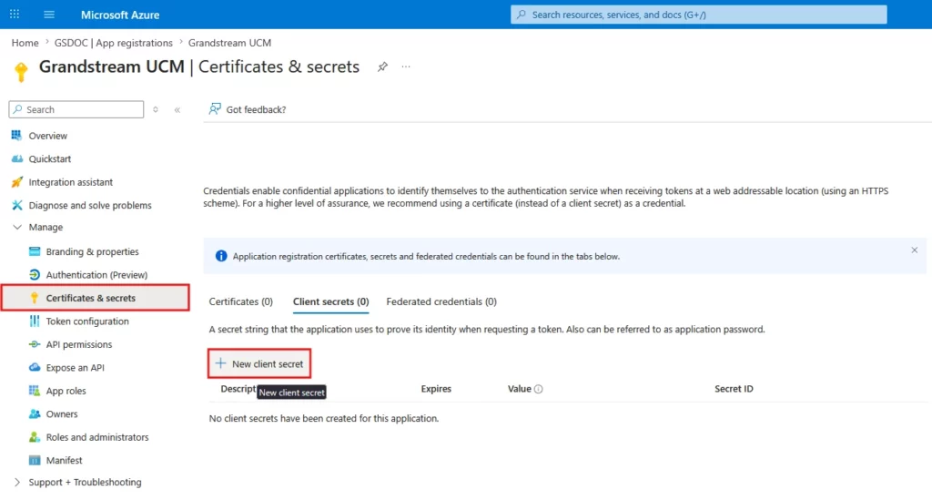Open Integration assistant page
Viewport: 932px width, 500px height.
click(71, 182)
